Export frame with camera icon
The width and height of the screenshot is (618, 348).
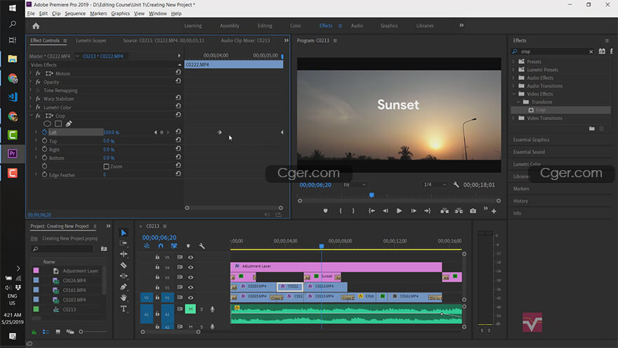[x=473, y=211]
